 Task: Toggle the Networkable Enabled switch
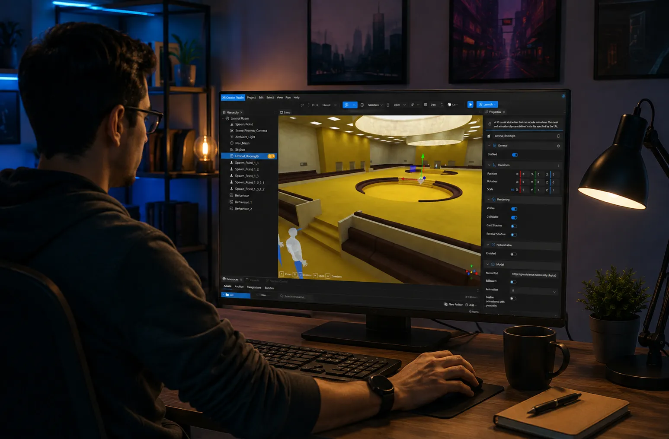click(513, 254)
